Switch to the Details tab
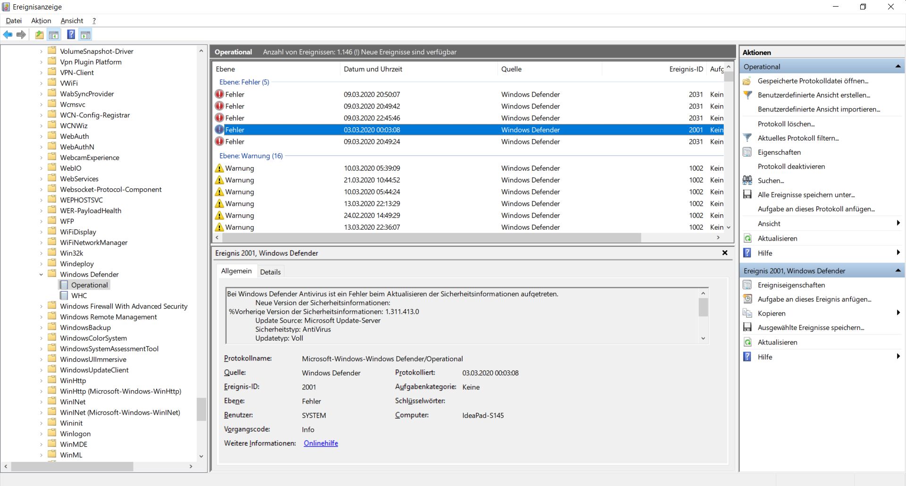 pos(270,272)
